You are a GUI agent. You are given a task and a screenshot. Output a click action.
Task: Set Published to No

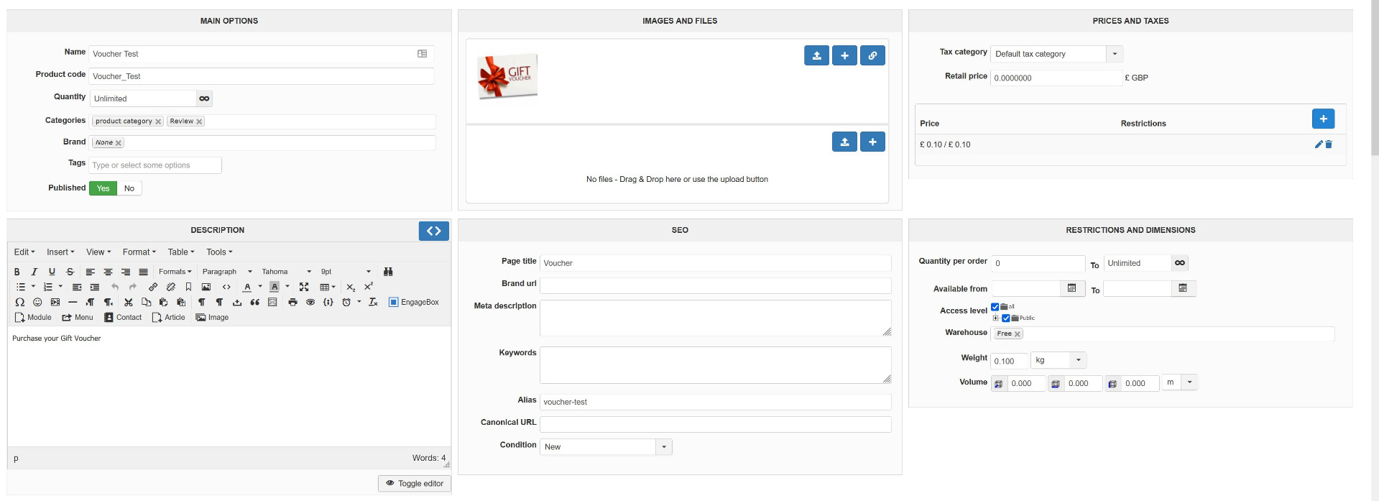coord(129,188)
